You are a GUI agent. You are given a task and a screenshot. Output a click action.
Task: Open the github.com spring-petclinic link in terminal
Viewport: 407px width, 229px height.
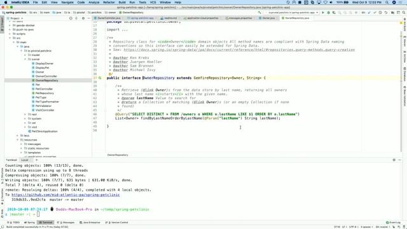(x=66, y=195)
